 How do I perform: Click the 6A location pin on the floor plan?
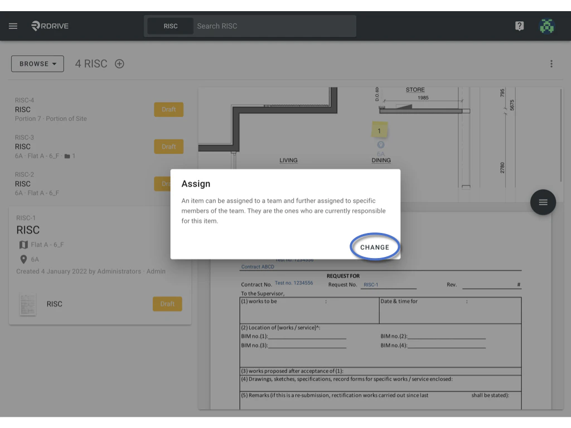coord(380,144)
